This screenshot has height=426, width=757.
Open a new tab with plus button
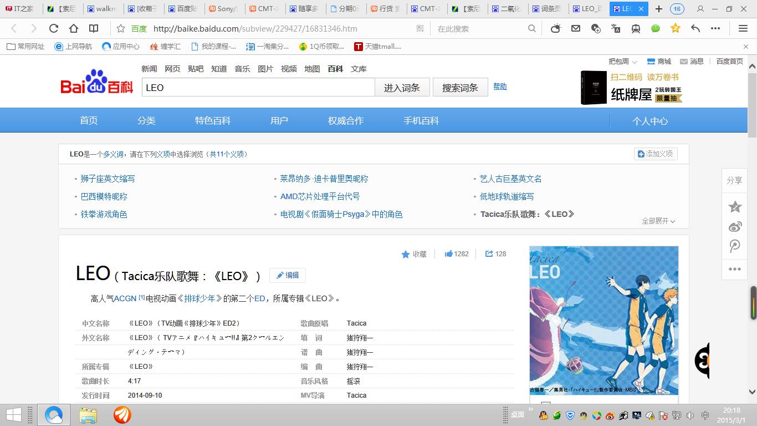tap(659, 9)
